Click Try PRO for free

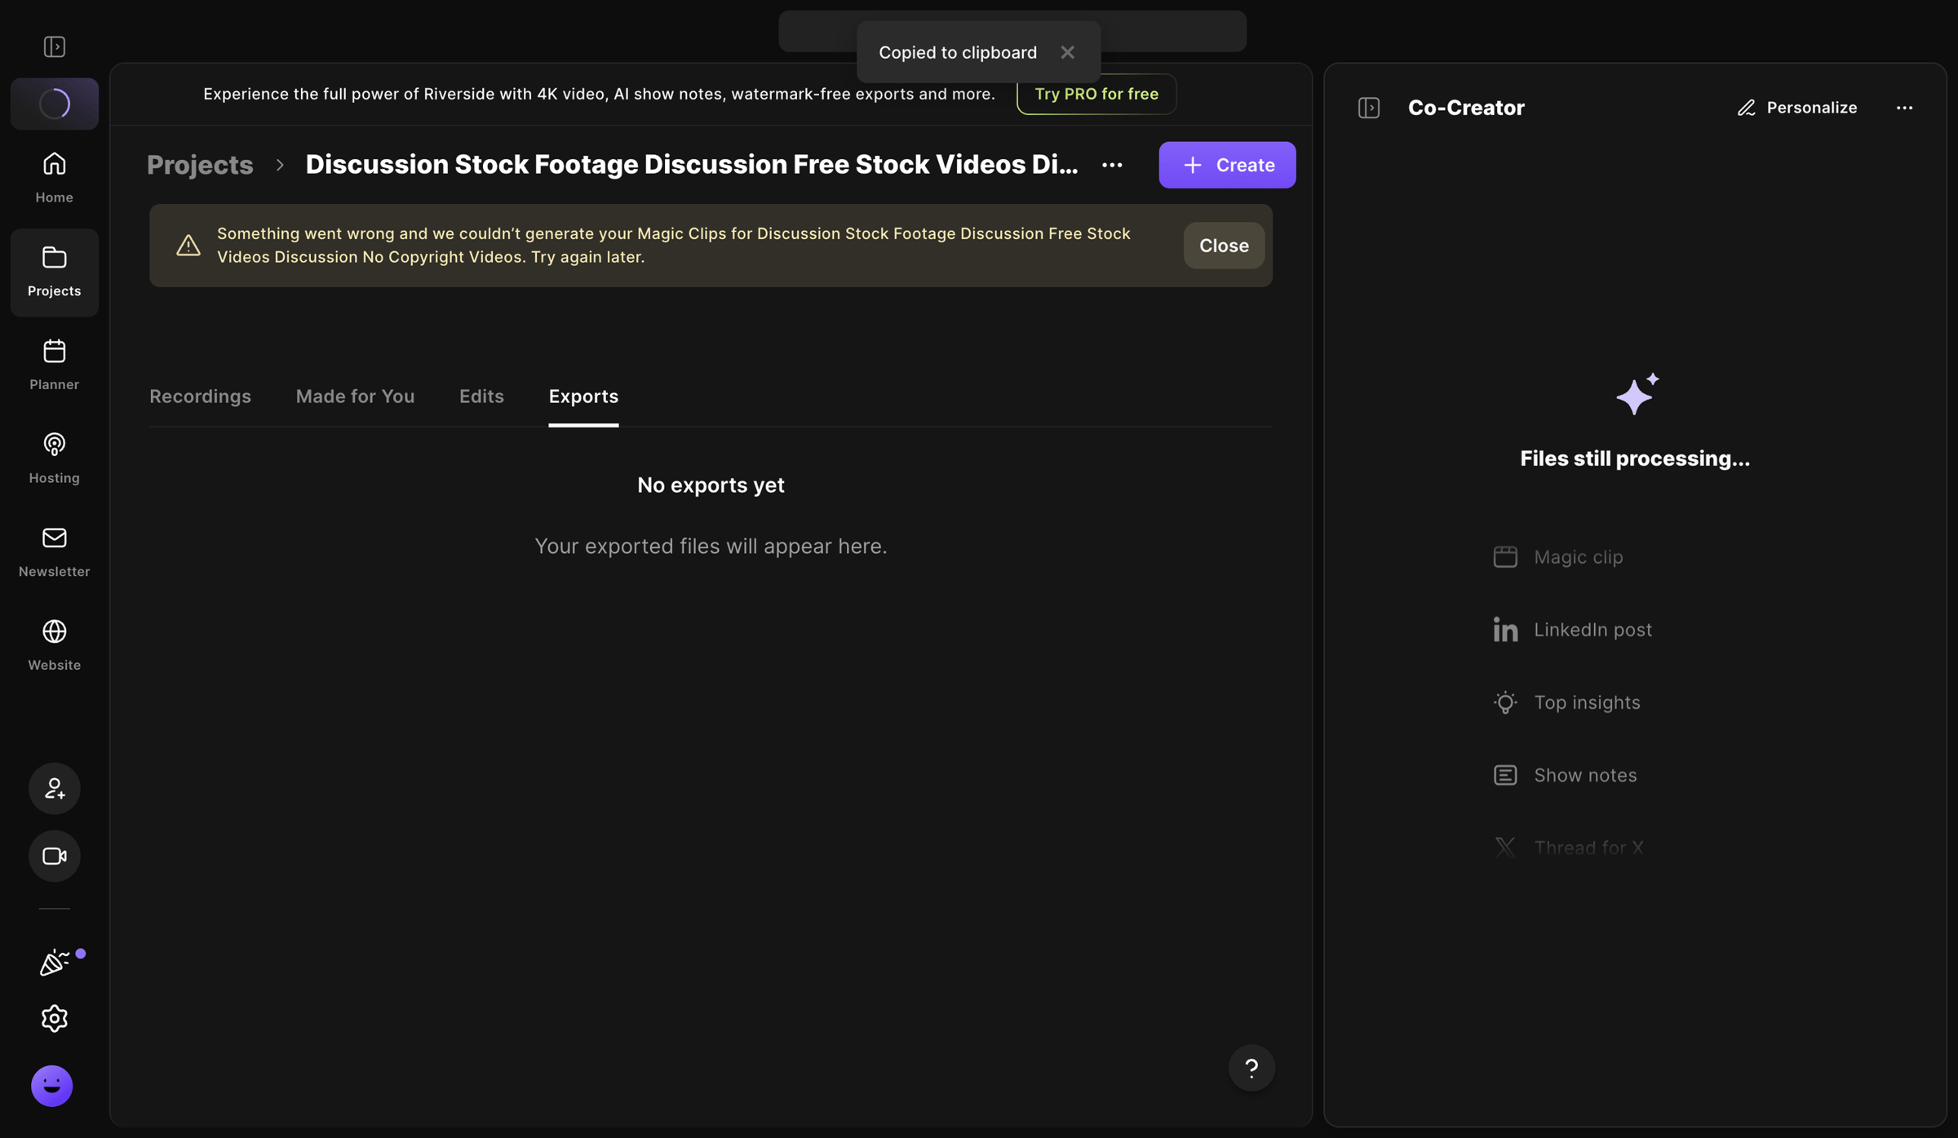click(1096, 94)
